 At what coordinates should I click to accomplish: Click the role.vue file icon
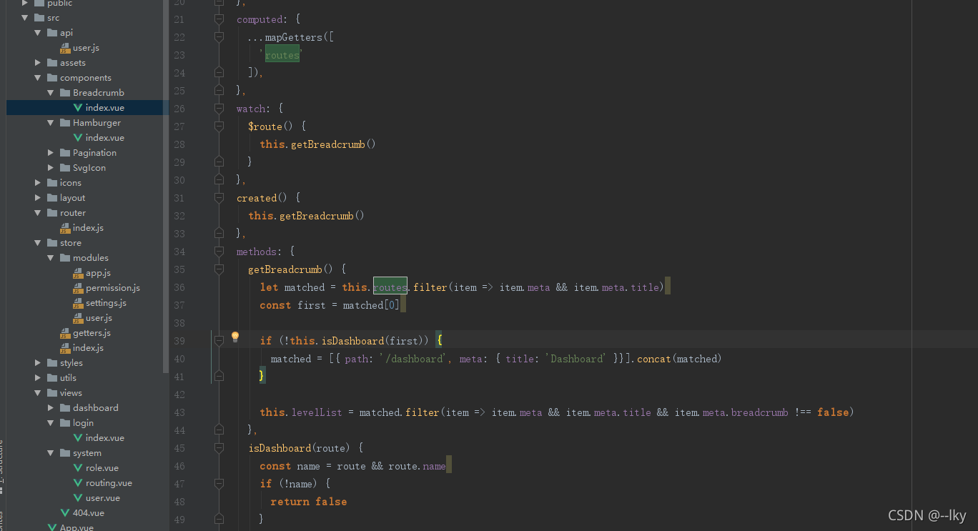(x=78, y=468)
